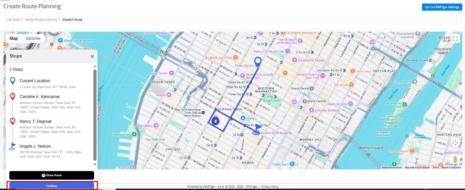The height and width of the screenshot is (190, 465).
Task: Open Privacy Policy footer link
Action: point(270,187)
